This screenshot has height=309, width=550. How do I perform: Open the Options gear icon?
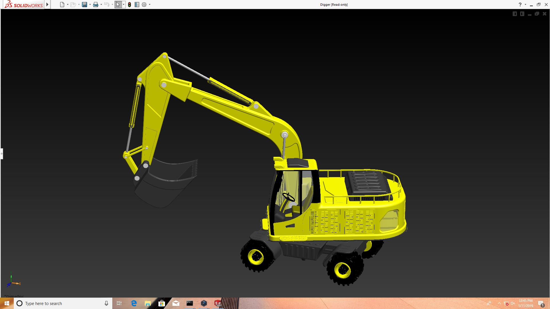144,5
